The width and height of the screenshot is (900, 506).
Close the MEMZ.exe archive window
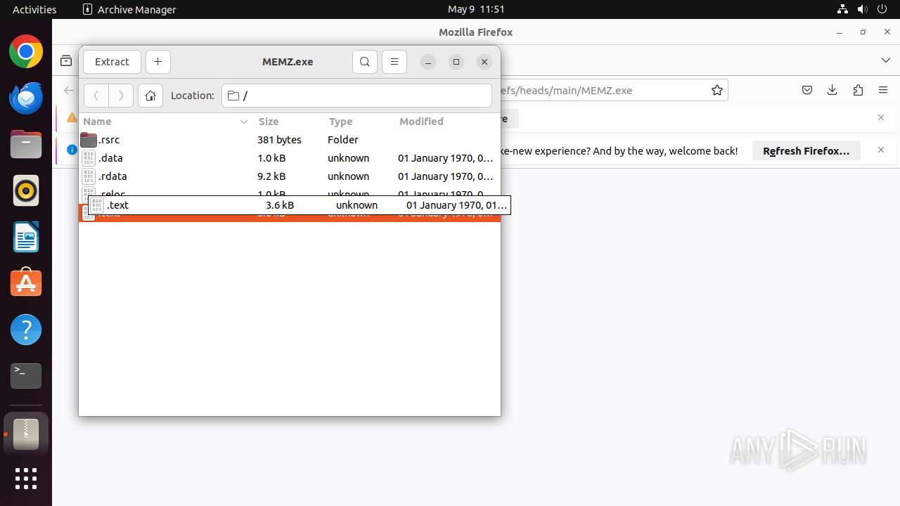point(484,62)
